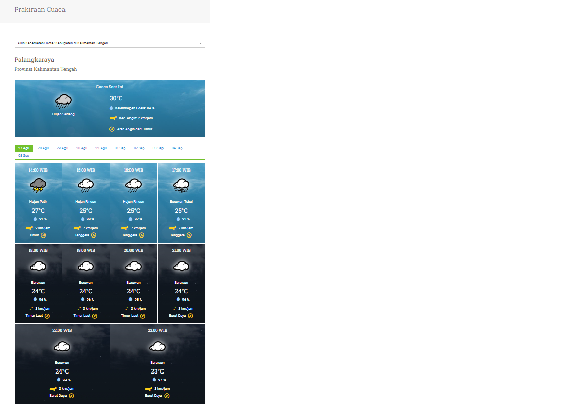Open the 30 Agu forecast tab

[82, 148]
